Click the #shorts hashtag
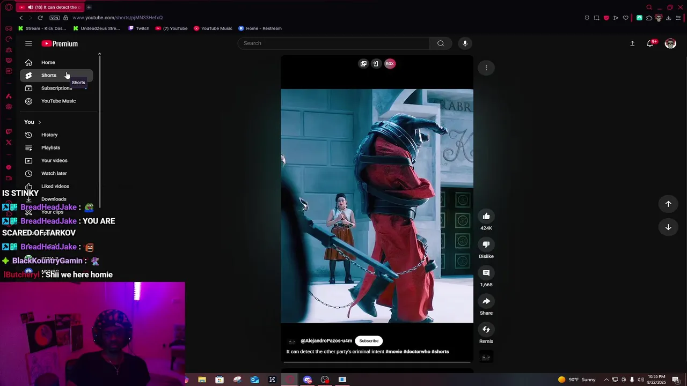687x386 pixels. point(440,352)
